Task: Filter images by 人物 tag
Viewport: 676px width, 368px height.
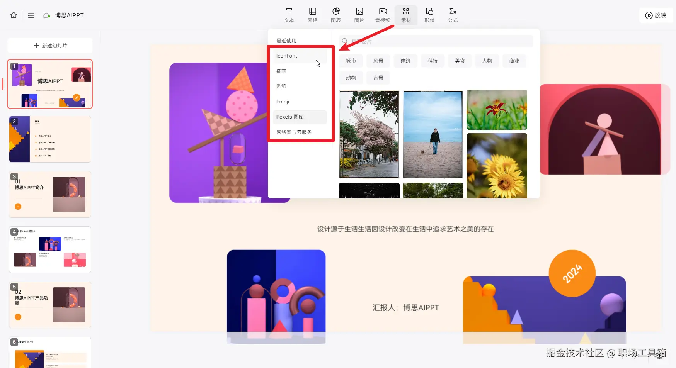Action: (x=487, y=61)
